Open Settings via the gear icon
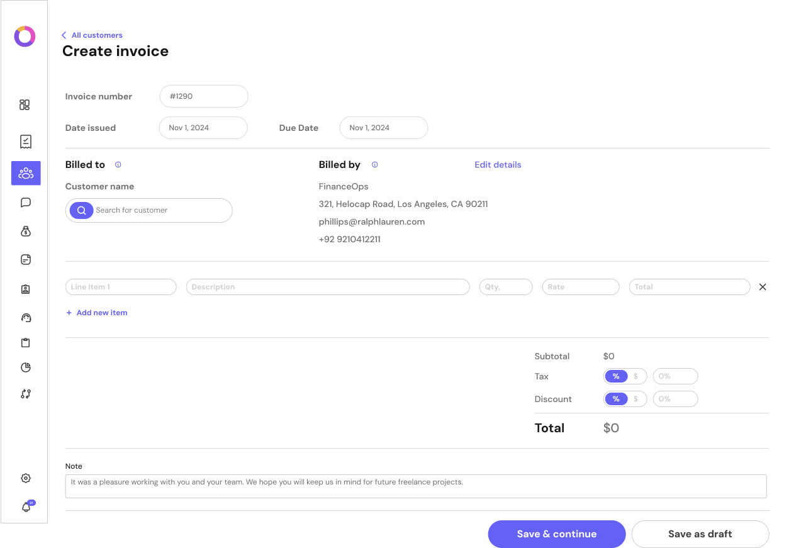 pos(25,478)
